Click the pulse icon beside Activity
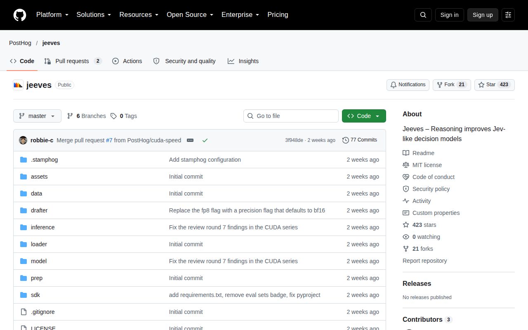The height and width of the screenshot is (330, 528). tap(406, 201)
